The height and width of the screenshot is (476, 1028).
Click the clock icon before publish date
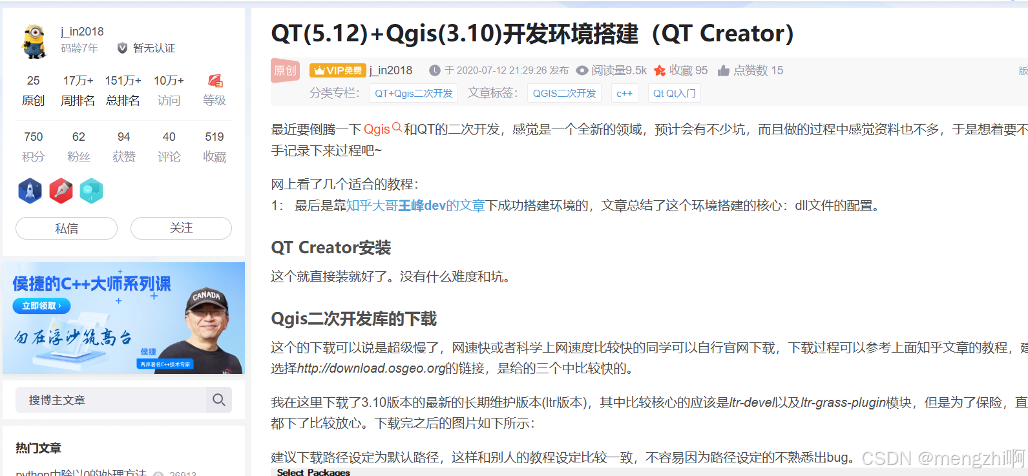coord(435,70)
